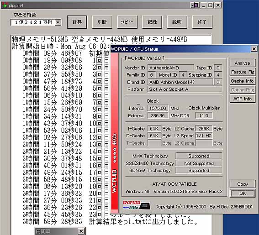Click the コピー (copy) button in pipipih4
The height and width of the screenshot is (235, 259).
click(127, 22)
